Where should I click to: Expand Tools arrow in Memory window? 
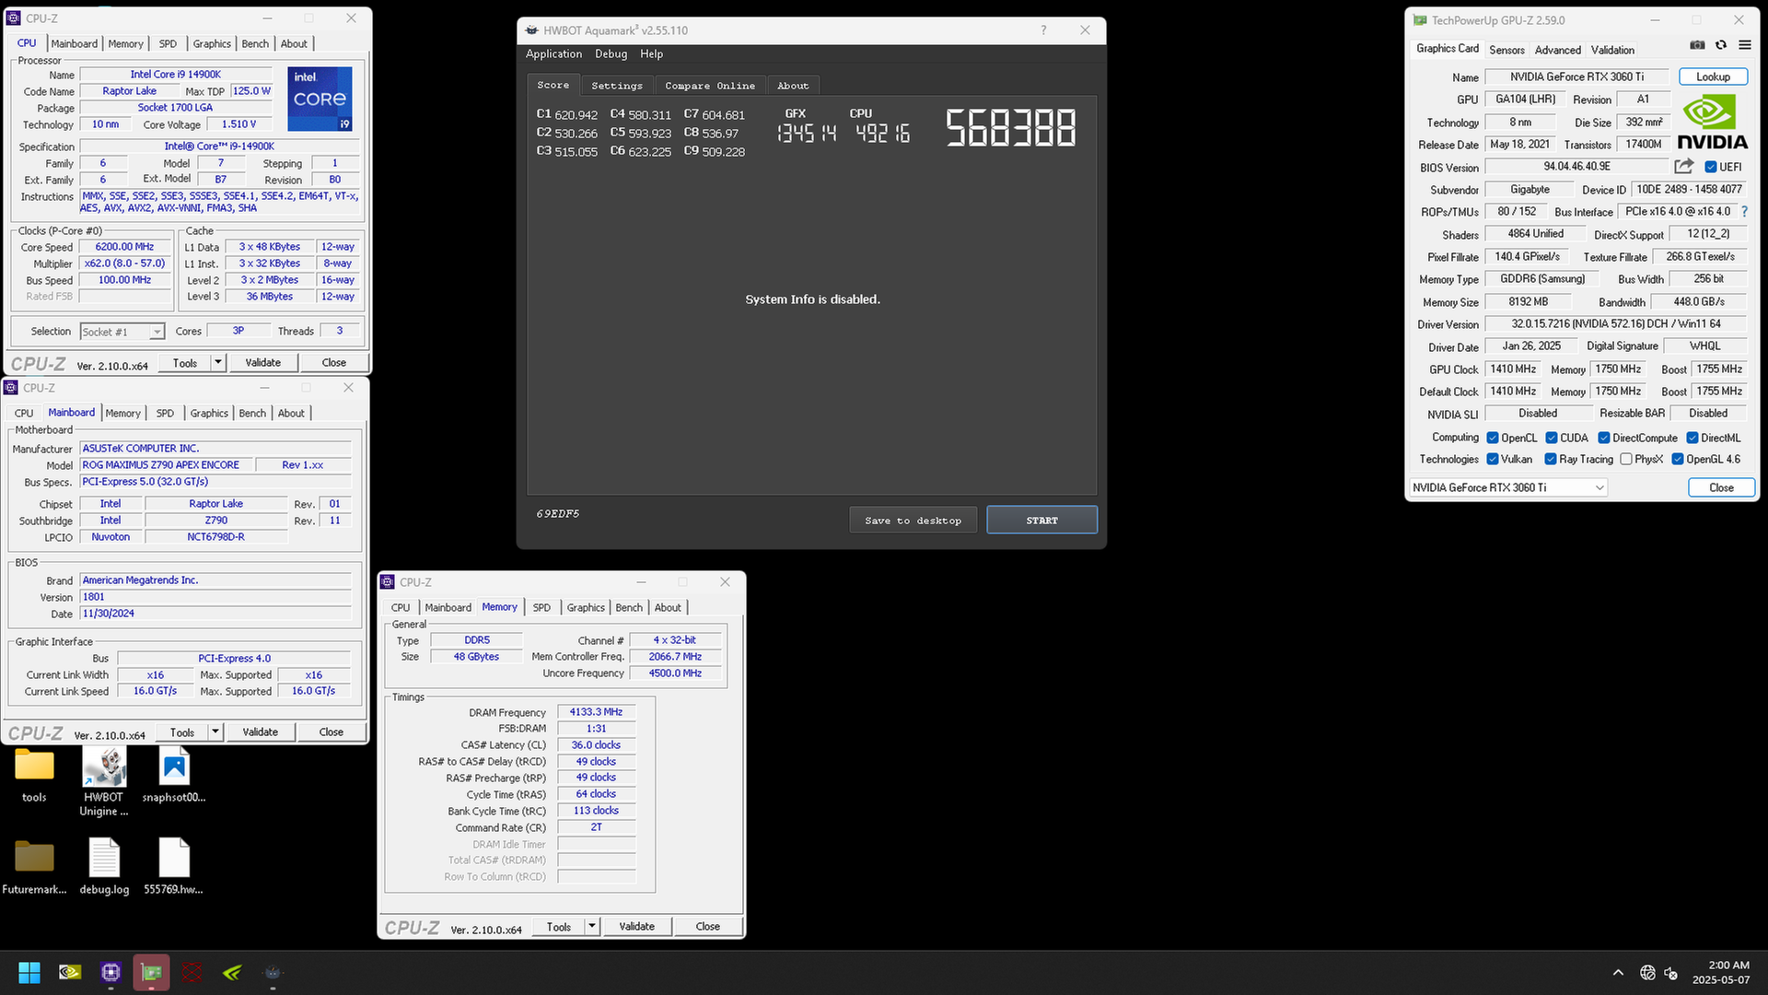592,927
